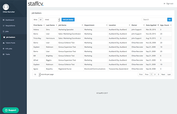The height and width of the screenshot is (114, 177).
Task: Go to page 3 in pagination
Action: click(158, 75)
